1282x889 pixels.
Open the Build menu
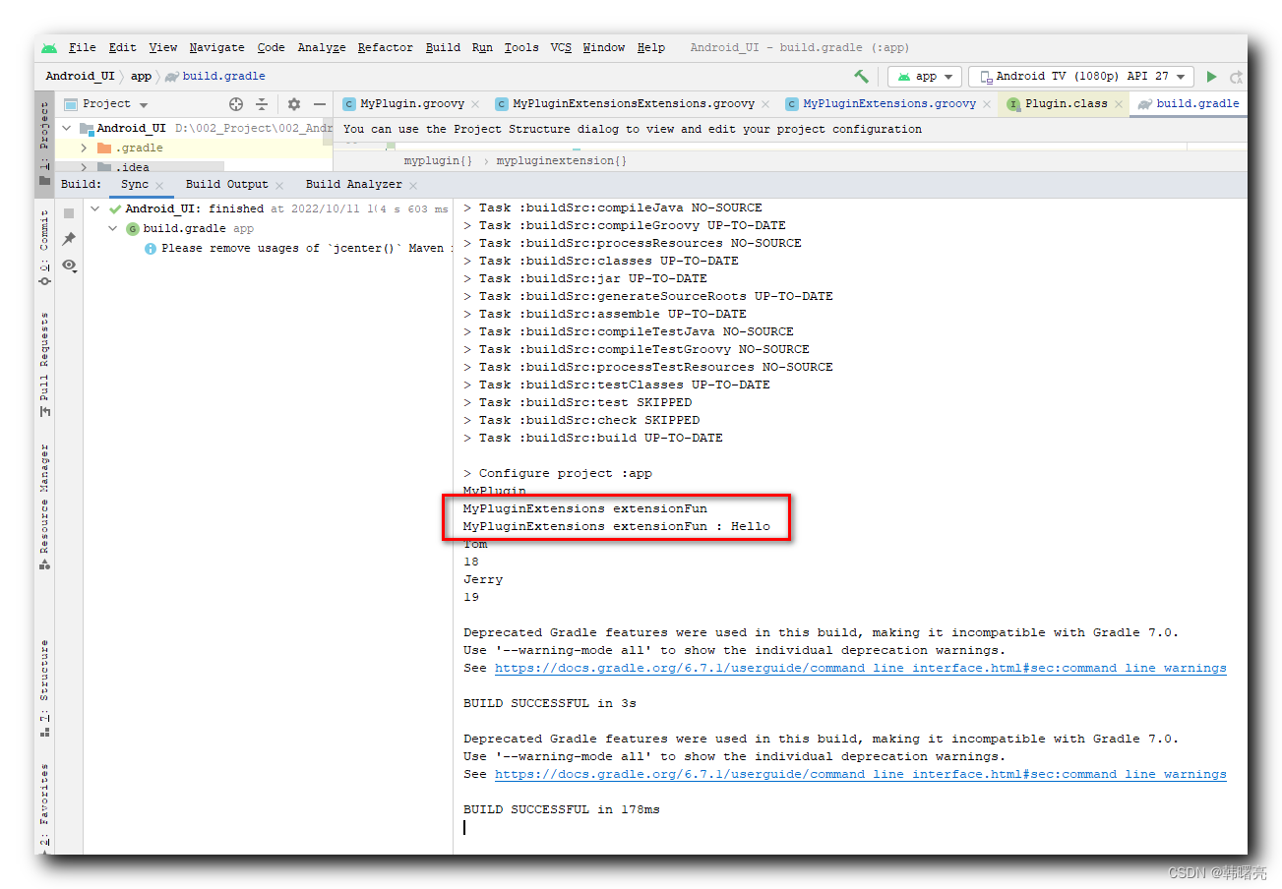tap(443, 47)
